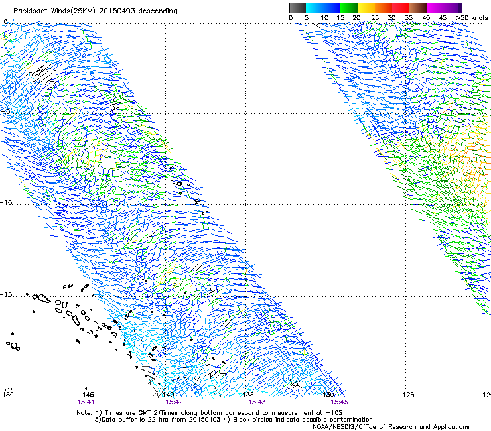
Task: Click the 'Data buffer is 22 hrs' note line
Action: tap(234, 420)
